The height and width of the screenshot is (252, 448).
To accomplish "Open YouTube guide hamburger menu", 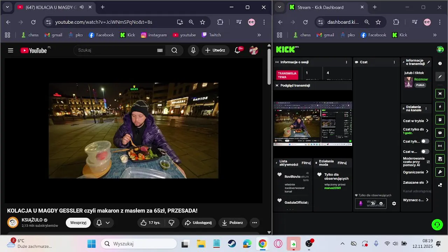I will 10,50.
